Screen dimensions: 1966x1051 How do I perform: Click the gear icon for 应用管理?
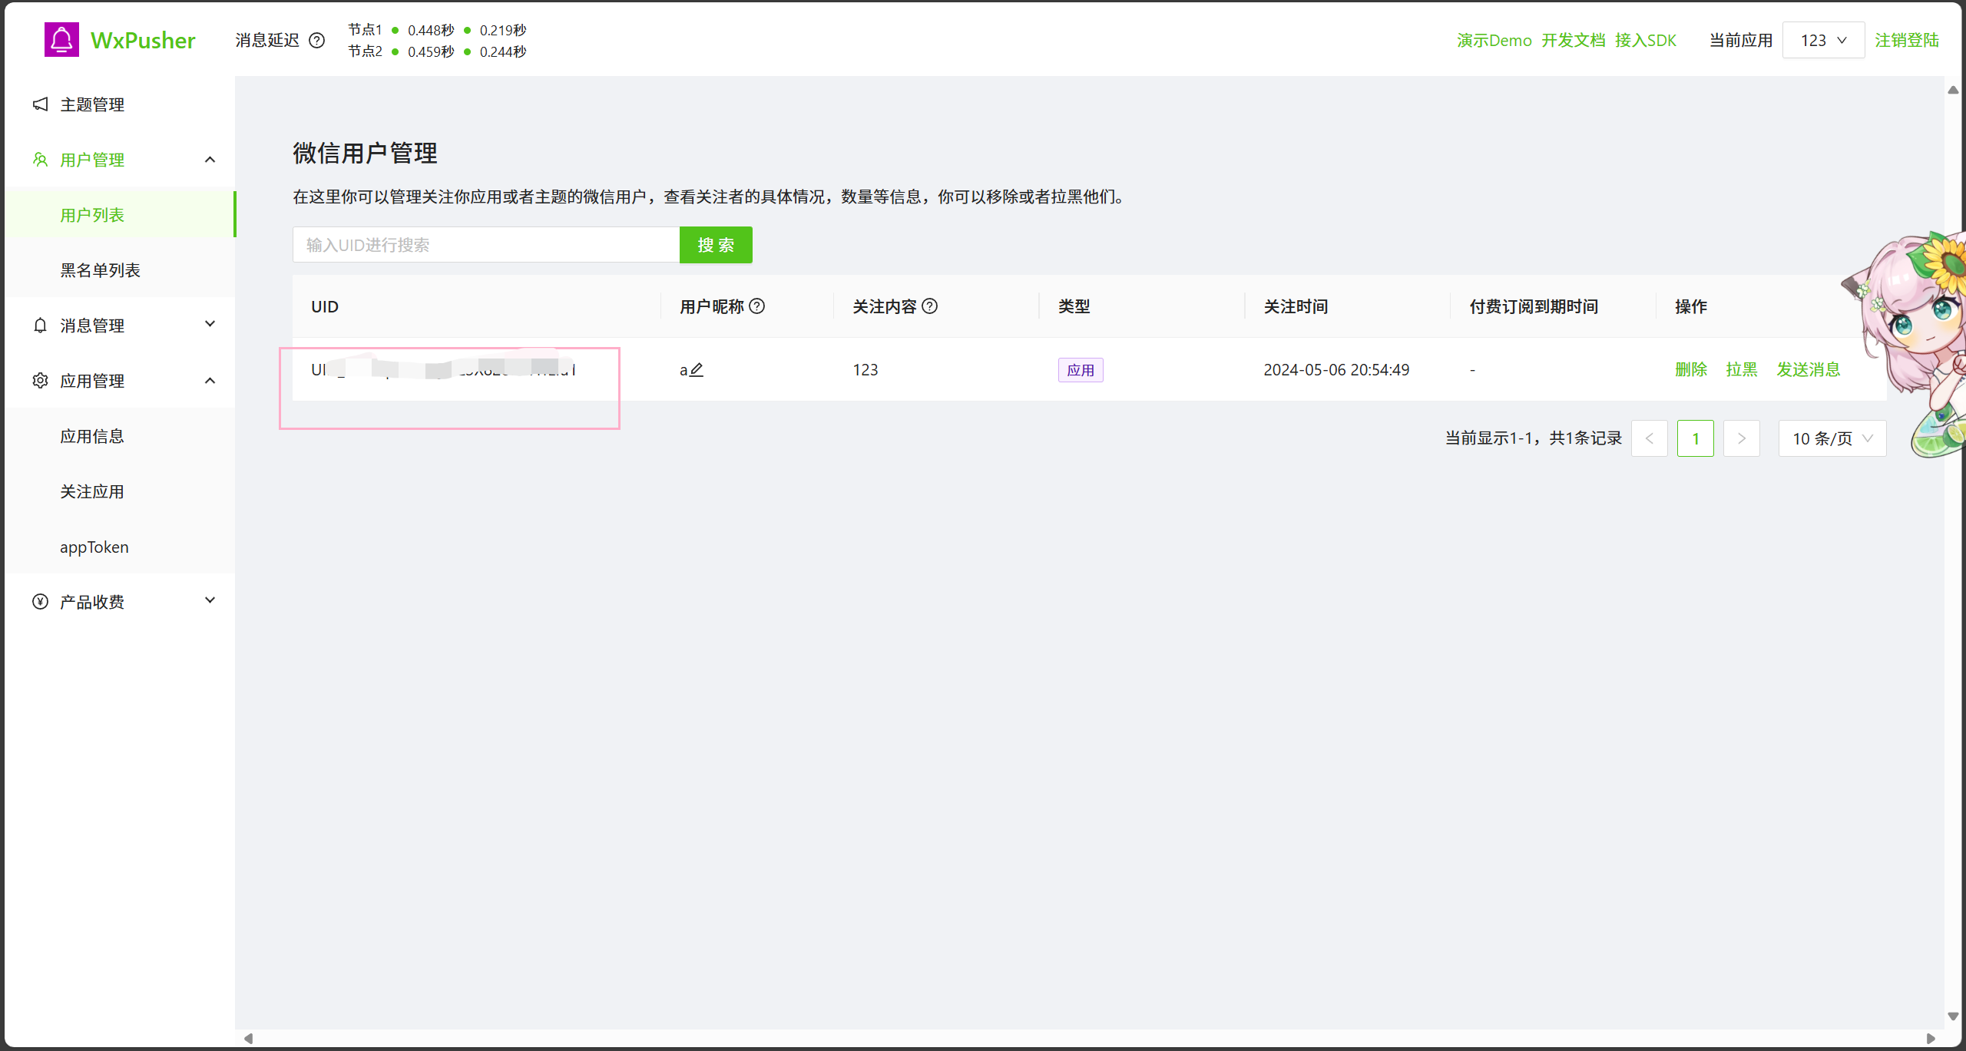(x=41, y=381)
